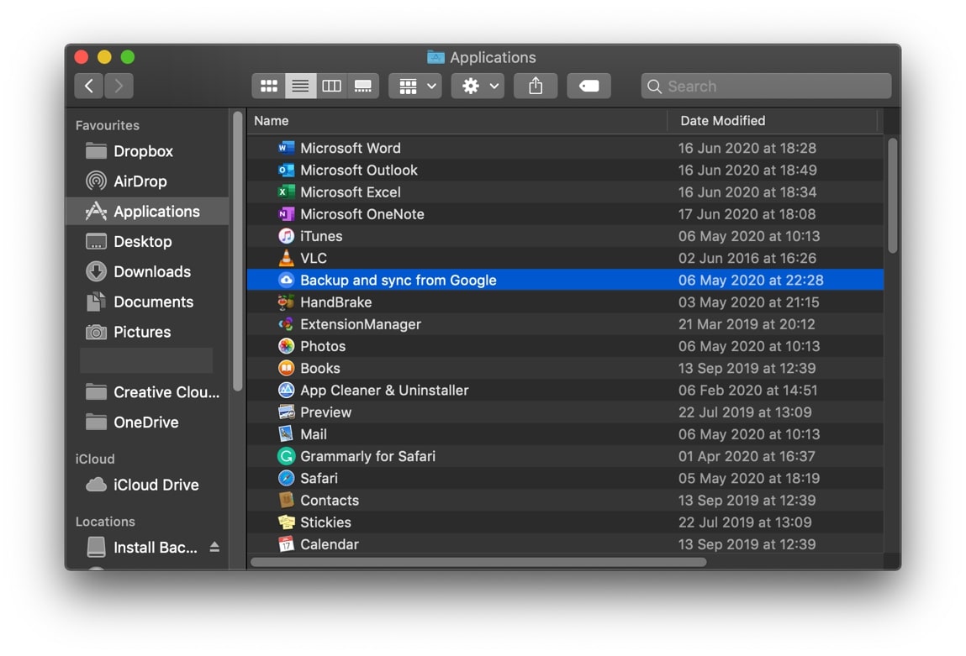Switch to icon view
This screenshot has width=966, height=656.
268,85
